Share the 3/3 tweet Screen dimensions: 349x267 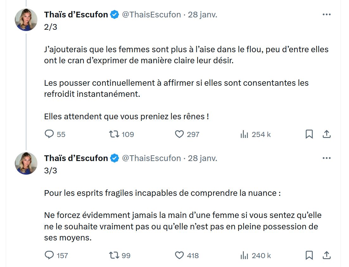pyautogui.click(x=327, y=255)
